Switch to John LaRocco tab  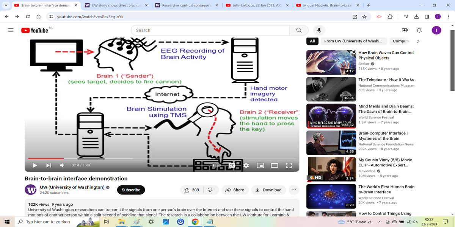[x=257, y=5]
